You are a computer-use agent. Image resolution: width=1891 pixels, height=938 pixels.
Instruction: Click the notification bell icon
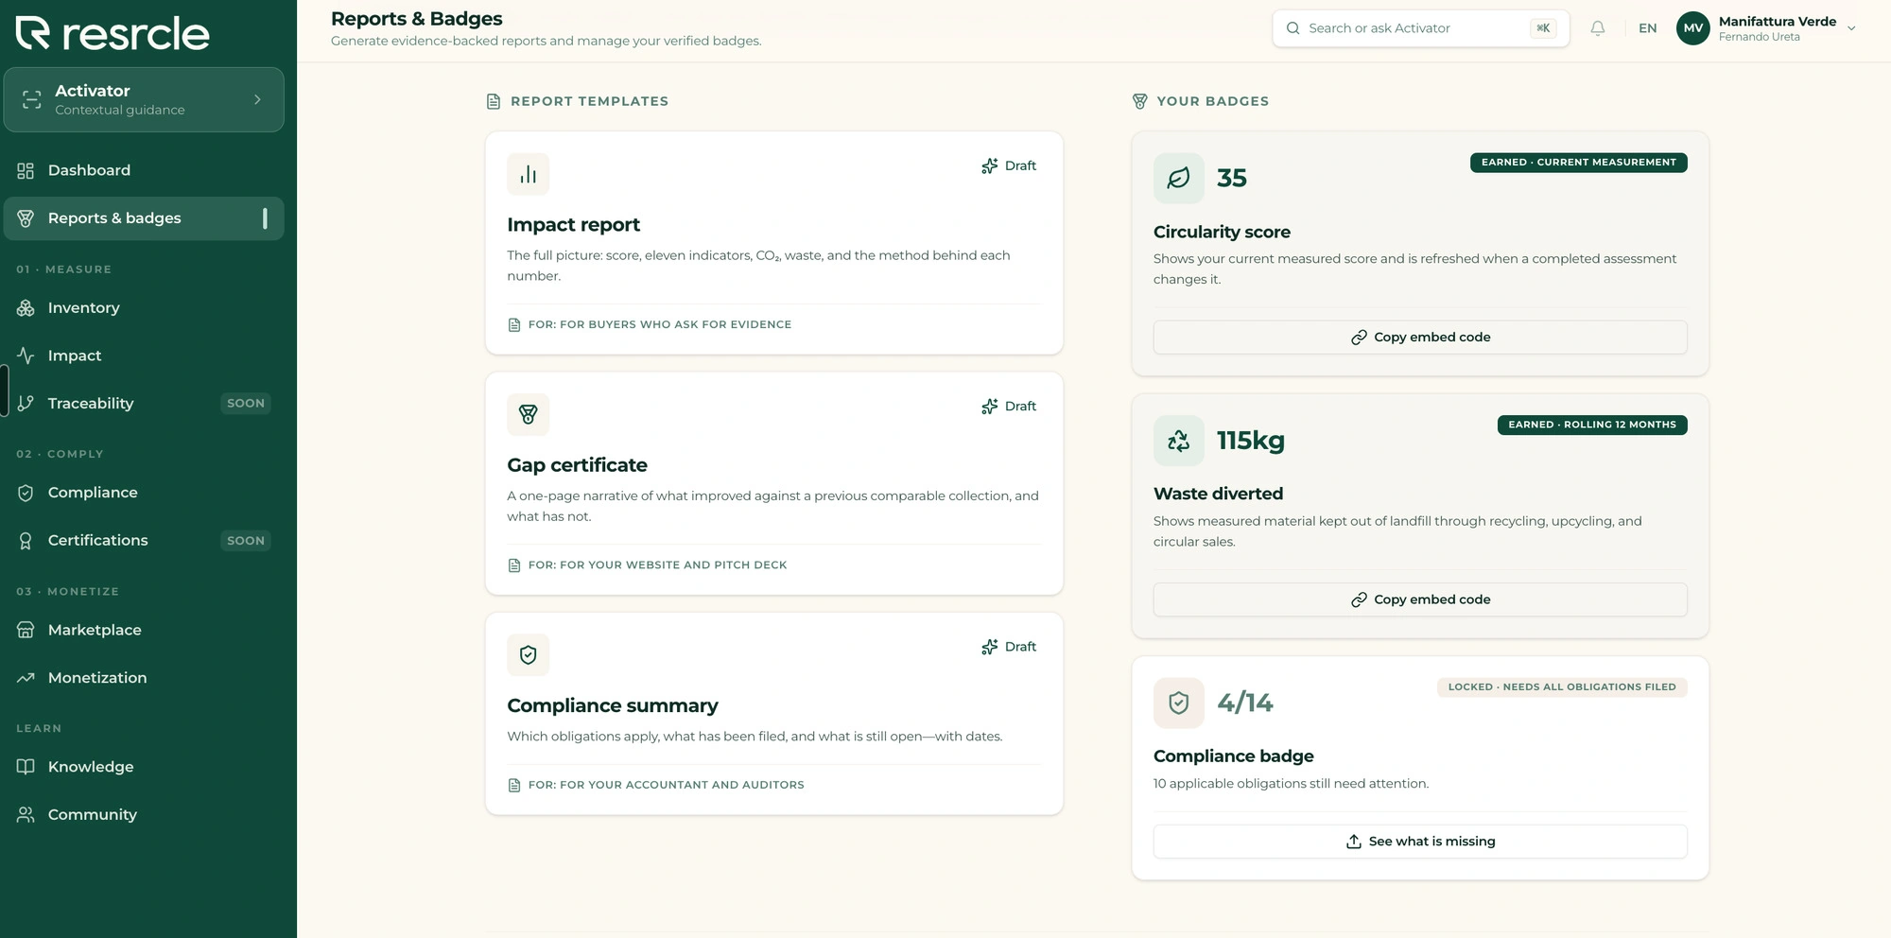click(1597, 28)
